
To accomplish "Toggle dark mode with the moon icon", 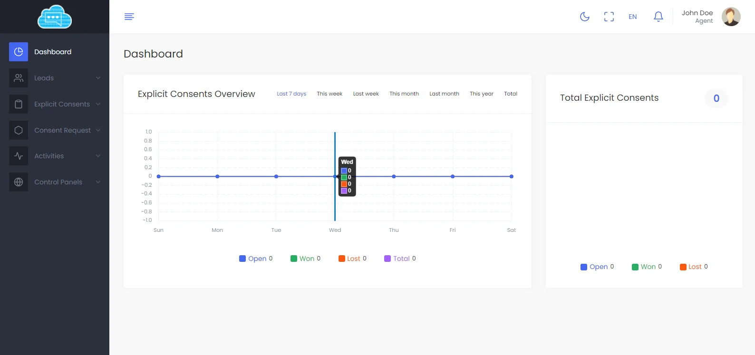I will click(585, 17).
